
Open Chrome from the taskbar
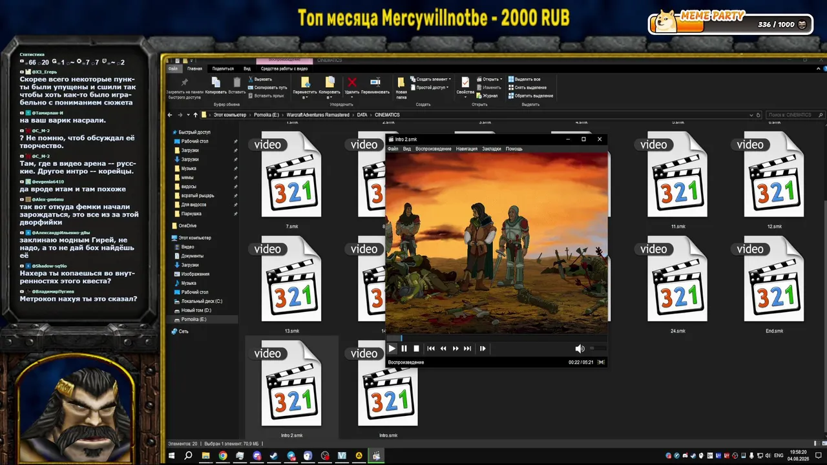[223, 456]
